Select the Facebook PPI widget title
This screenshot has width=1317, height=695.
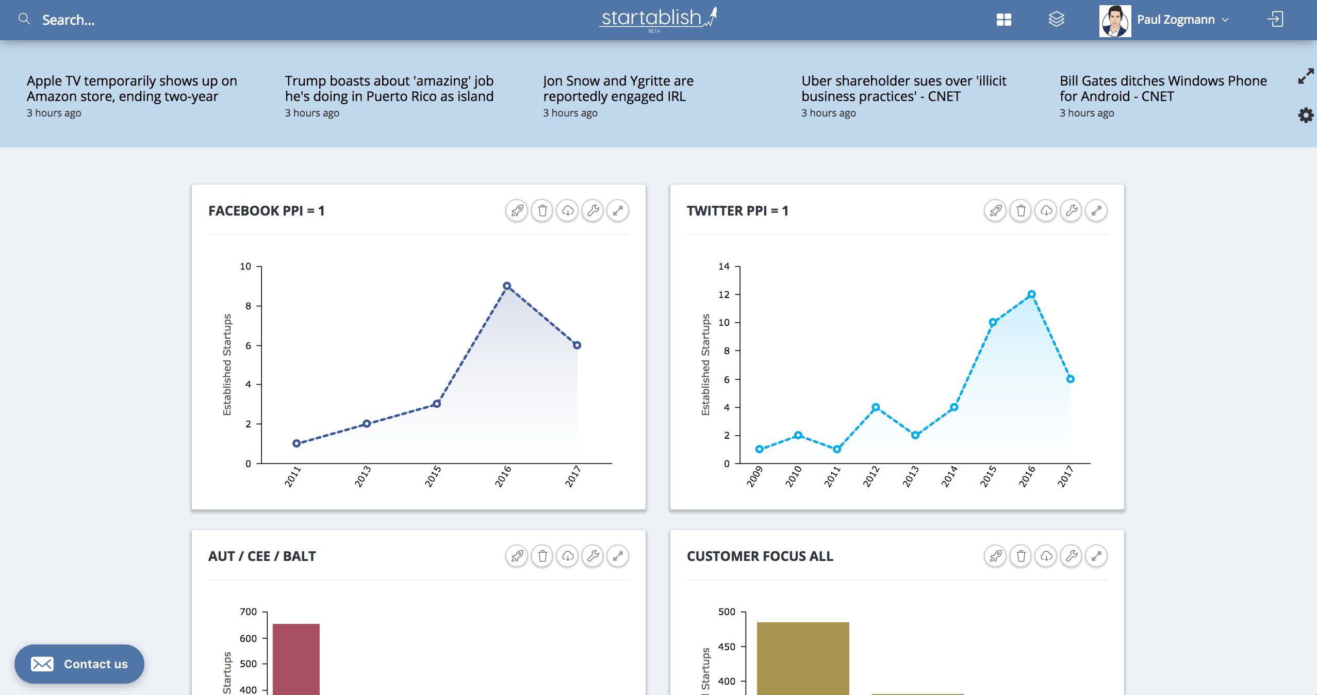(x=266, y=210)
